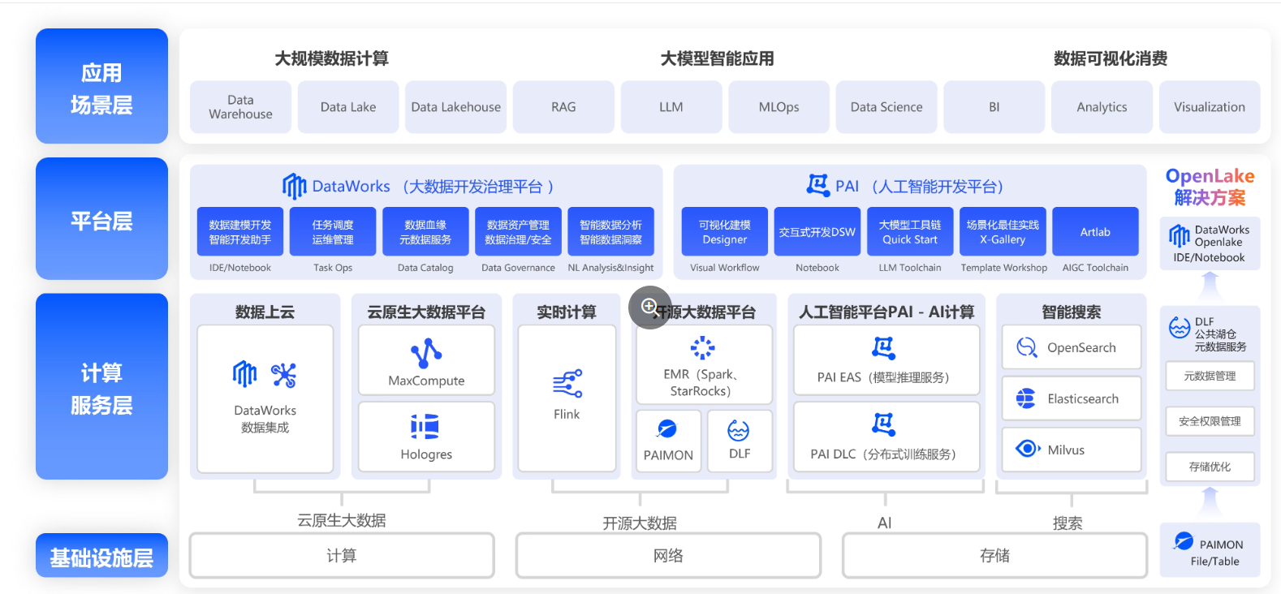The width and height of the screenshot is (1281, 594).
Task: Click the Artlab blue button
Action: pos(1095,232)
